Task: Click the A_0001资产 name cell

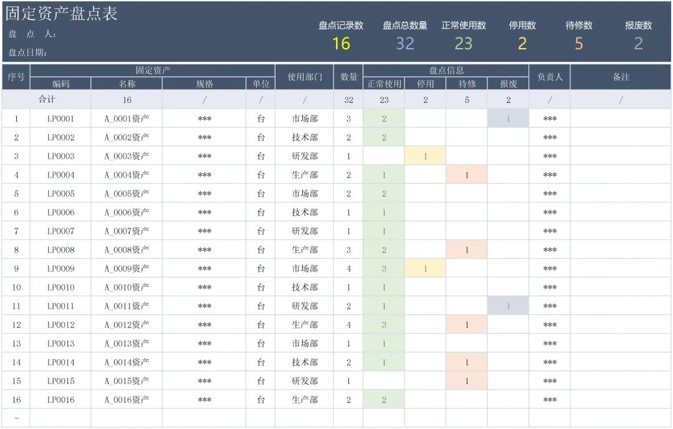Action: pyautogui.click(x=126, y=118)
